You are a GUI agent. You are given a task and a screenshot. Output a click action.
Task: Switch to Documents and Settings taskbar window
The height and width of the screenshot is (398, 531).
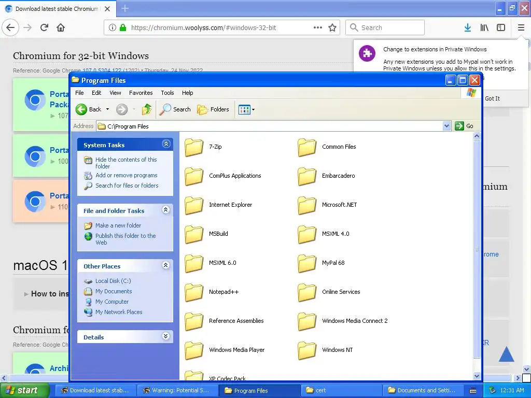[x=424, y=390]
